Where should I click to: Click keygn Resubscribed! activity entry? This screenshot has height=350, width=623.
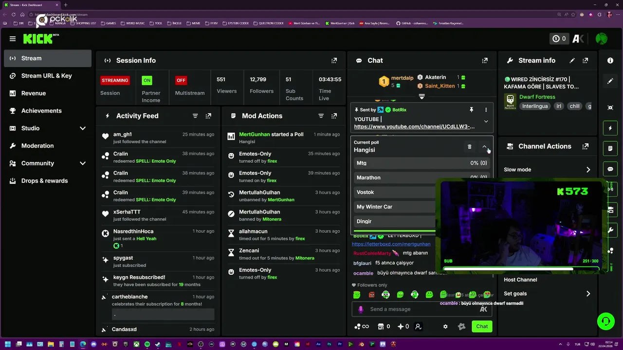pyautogui.click(x=159, y=281)
